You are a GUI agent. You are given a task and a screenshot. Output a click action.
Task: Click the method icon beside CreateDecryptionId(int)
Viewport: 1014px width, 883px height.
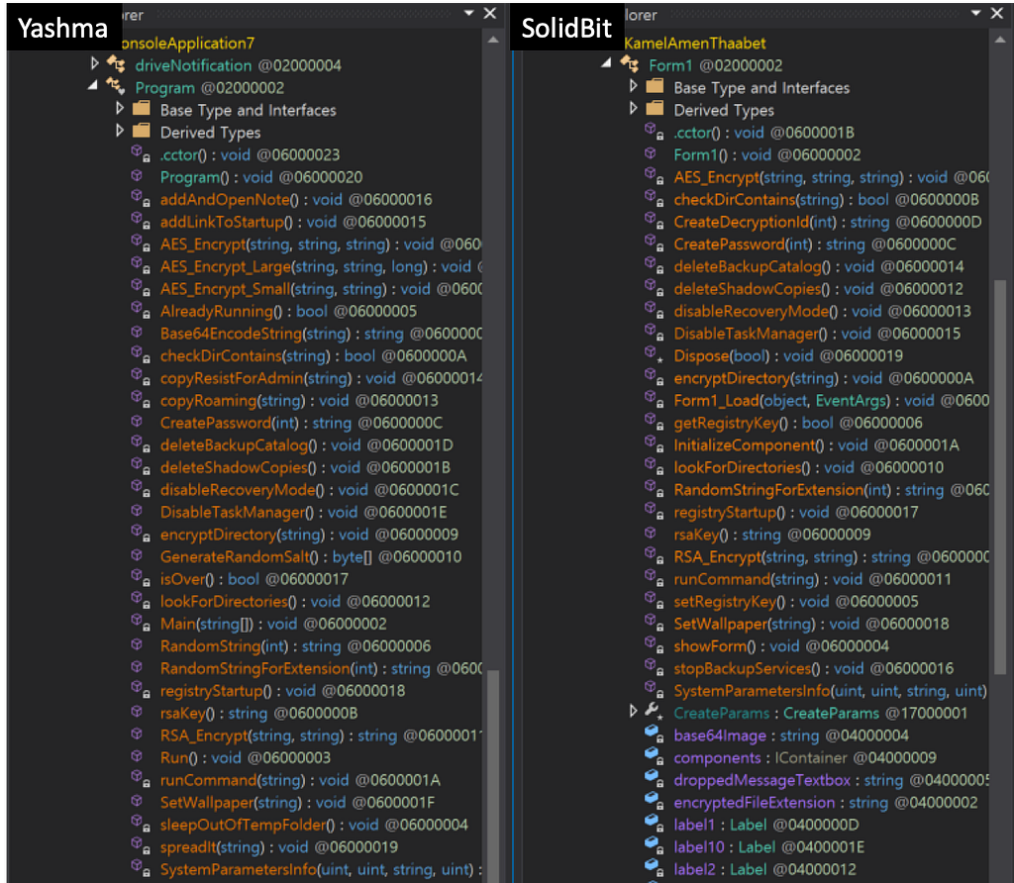point(654,221)
